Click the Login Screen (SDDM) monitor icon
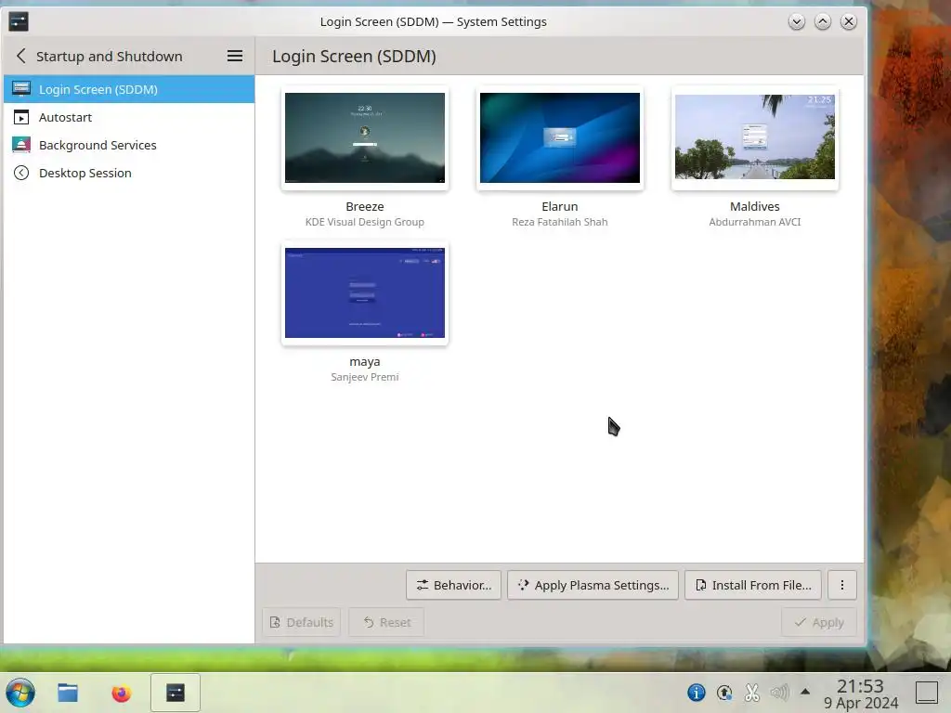Image resolution: width=951 pixels, height=713 pixels. pos(21,89)
